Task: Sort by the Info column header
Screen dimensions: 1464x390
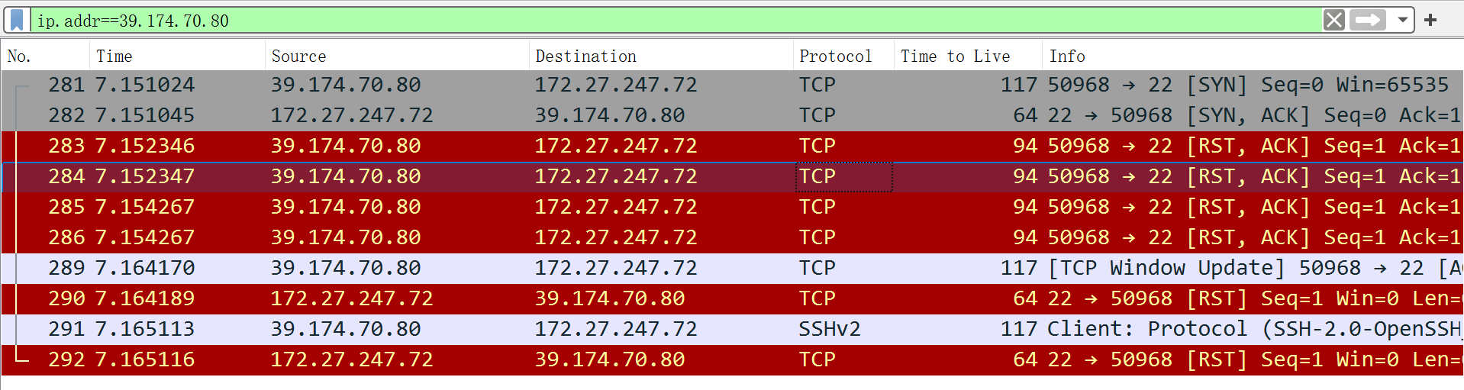Action: 1253,56
